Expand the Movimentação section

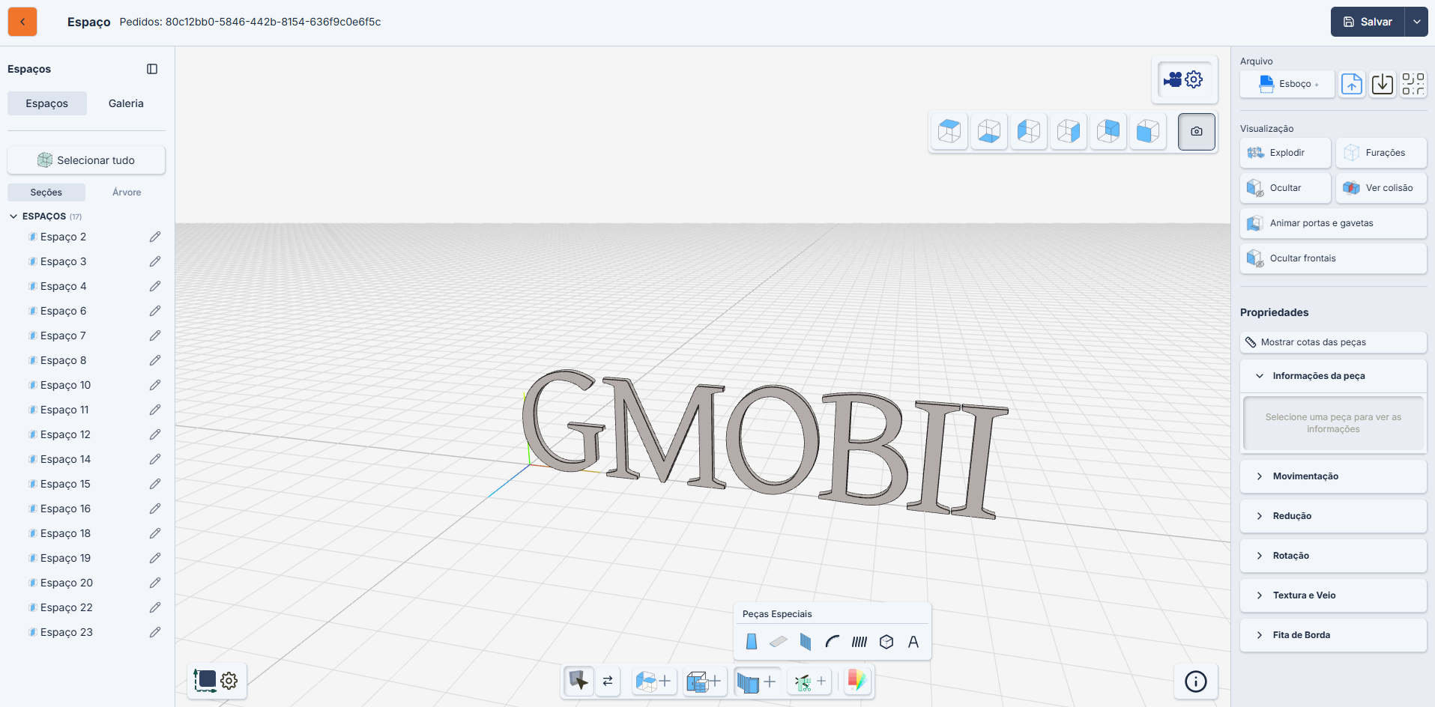click(x=1333, y=476)
